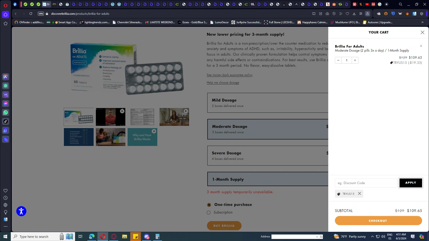Open the translate extension in toolbar
This screenshot has height=241, width=429.
tap(414, 14)
